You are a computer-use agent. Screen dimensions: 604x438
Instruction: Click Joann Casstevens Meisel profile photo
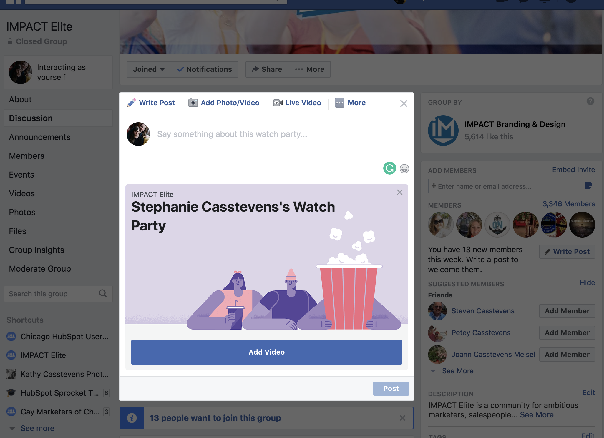(437, 355)
